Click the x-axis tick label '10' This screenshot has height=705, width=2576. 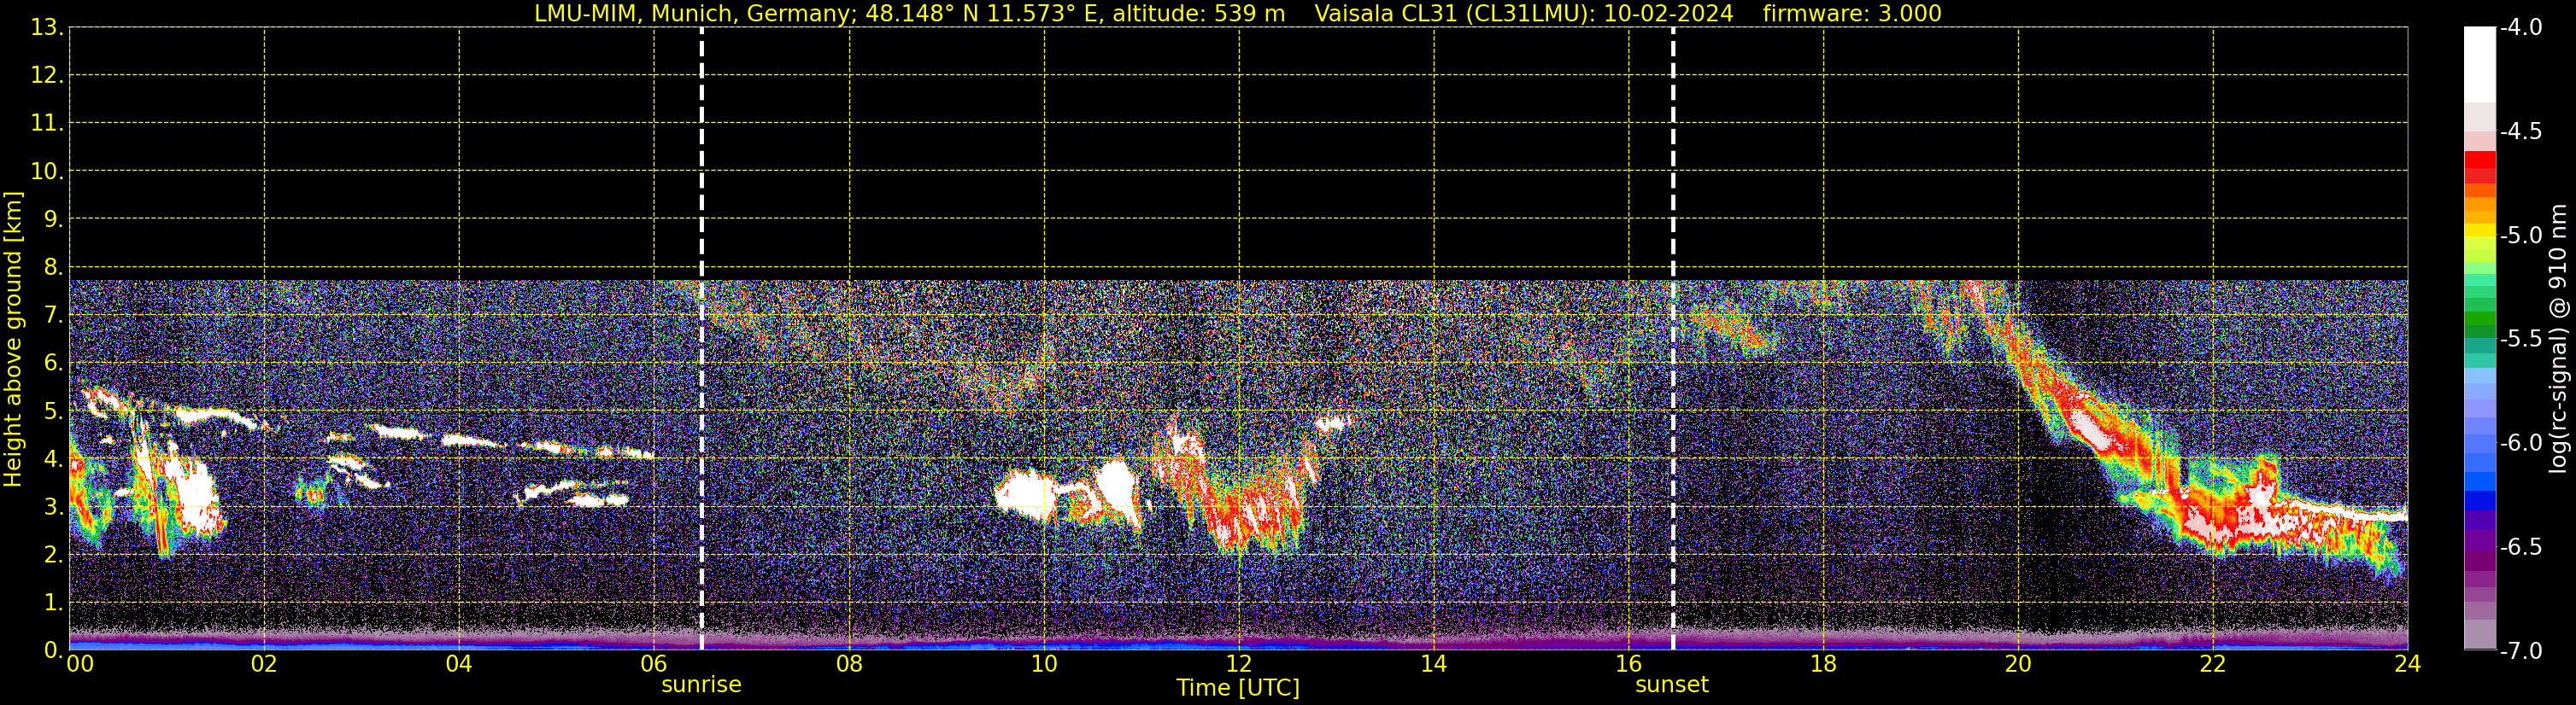coord(1044,664)
